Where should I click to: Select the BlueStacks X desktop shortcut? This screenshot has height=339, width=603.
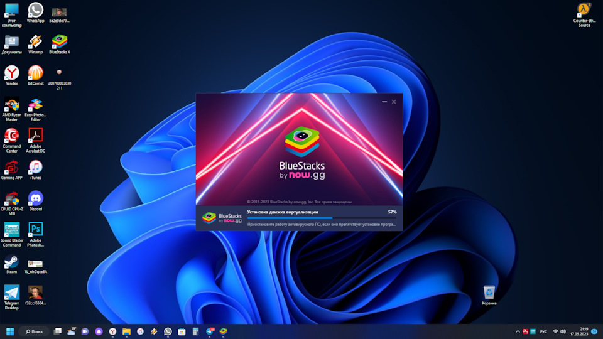(x=60, y=44)
